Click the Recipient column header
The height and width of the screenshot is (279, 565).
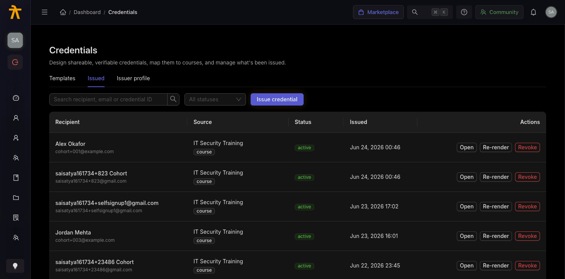(68, 122)
